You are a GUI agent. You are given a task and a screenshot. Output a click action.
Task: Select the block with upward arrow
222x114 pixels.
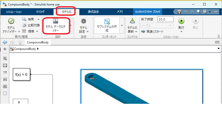(x=21, y=101)
